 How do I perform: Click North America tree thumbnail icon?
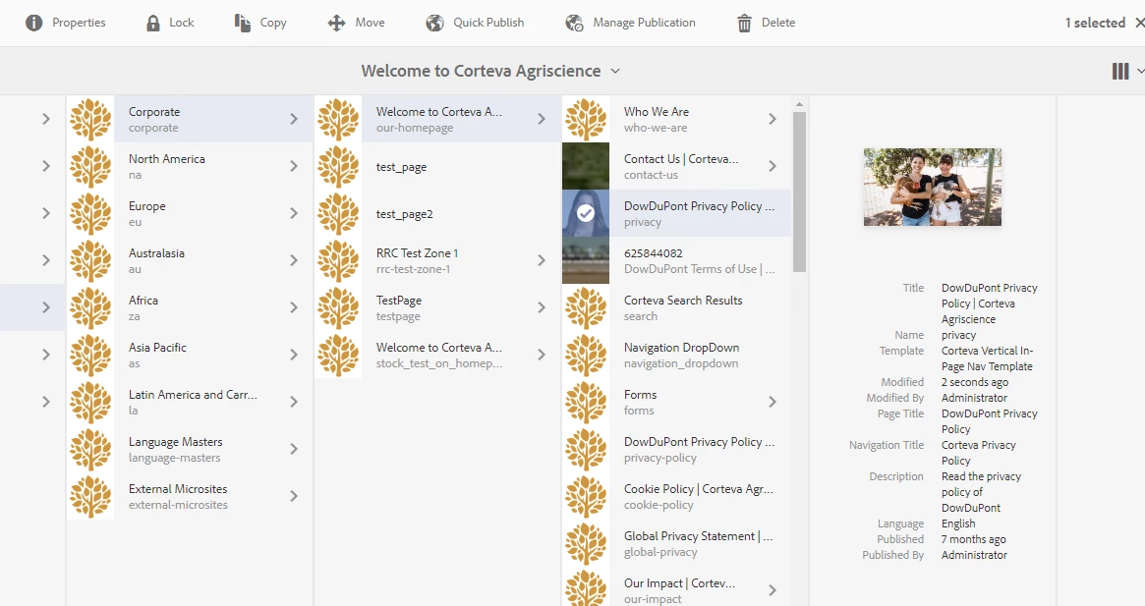coord(90,166)
